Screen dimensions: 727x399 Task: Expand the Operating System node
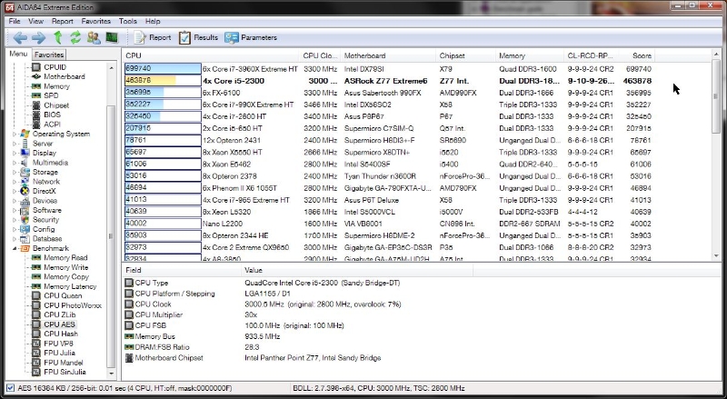point(15,135)
